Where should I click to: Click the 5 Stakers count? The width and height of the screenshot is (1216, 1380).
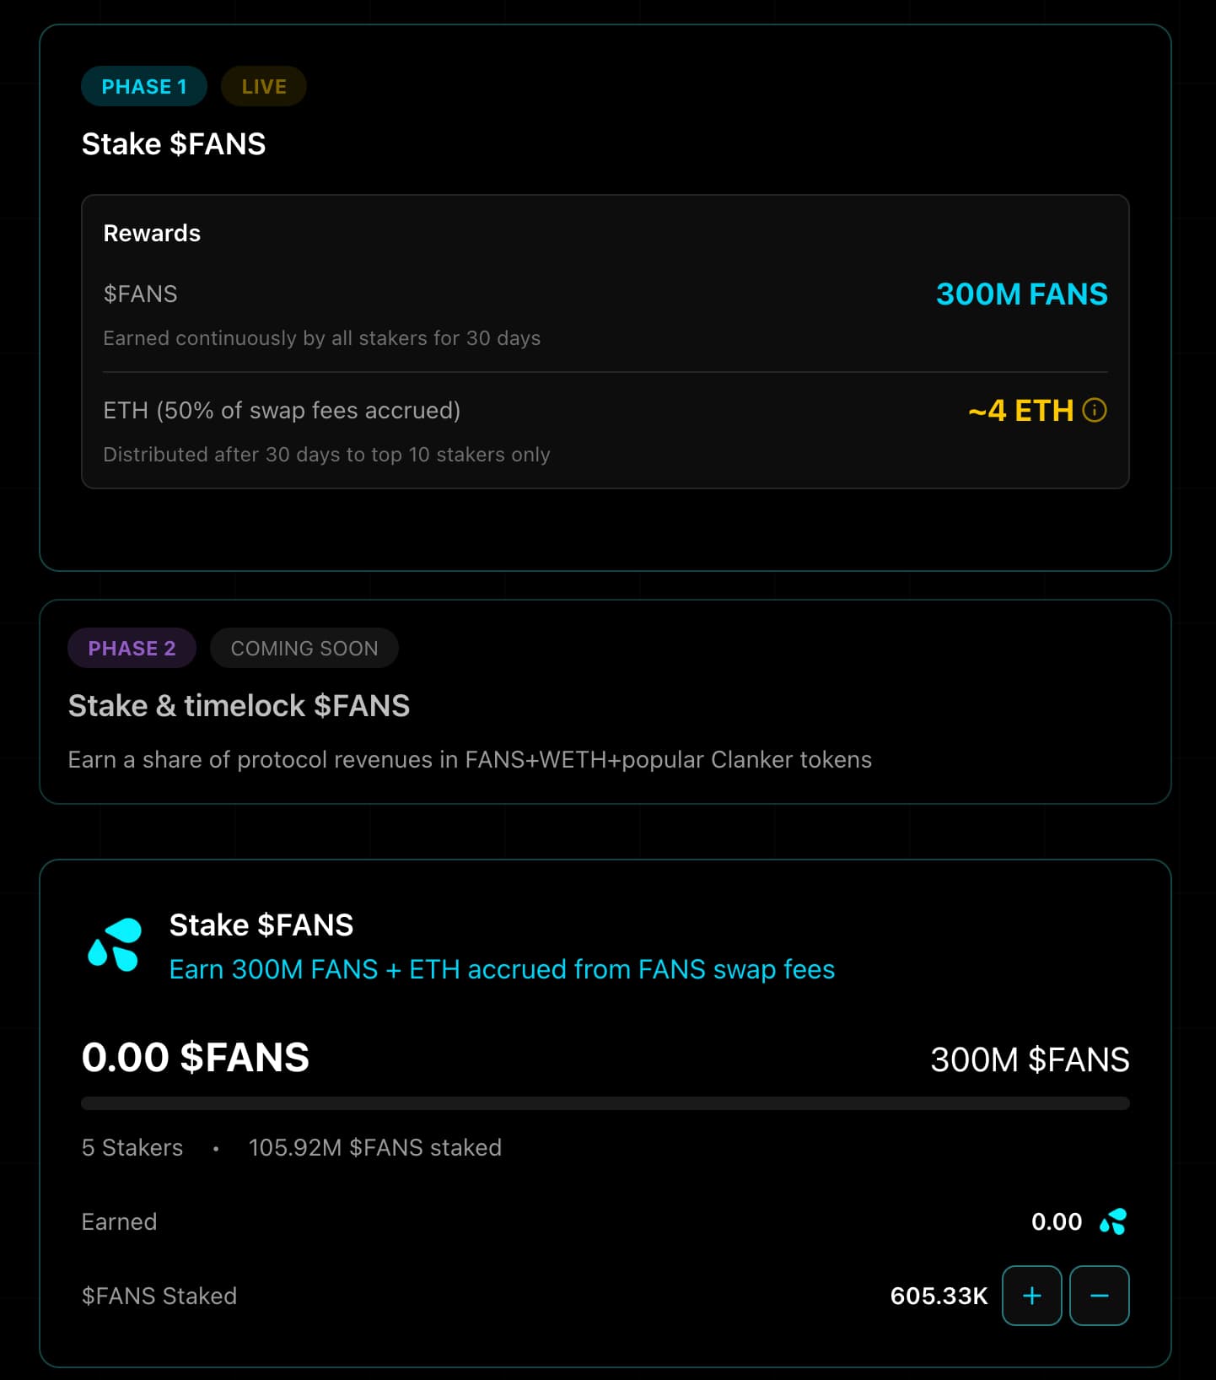click(x=132, y=1147)
